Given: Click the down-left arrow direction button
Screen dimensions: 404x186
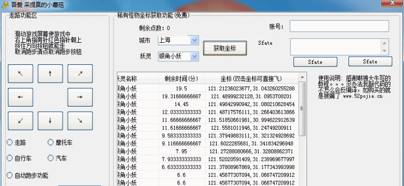Looking at the screenshot, I should coord(20,121).
